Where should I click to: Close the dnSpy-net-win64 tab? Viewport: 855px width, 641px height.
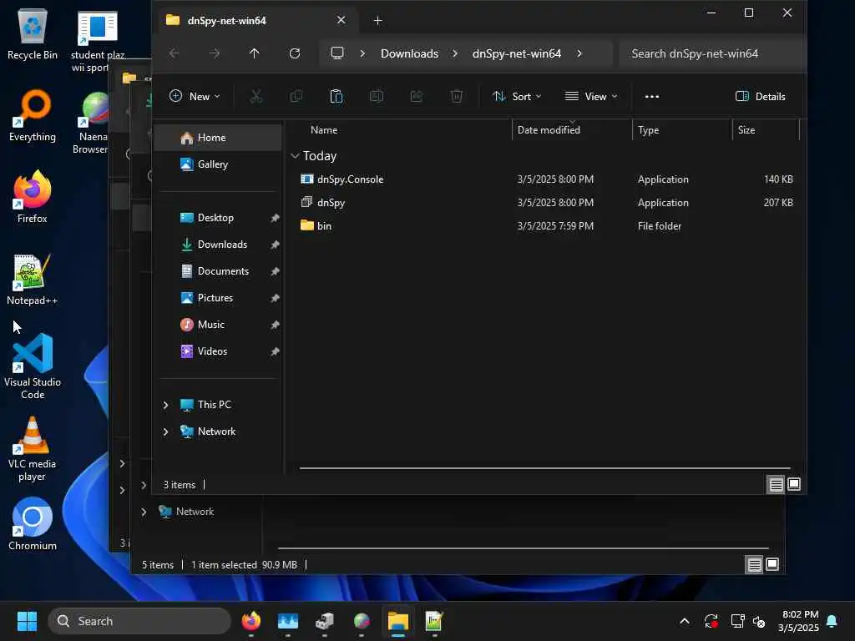pyautogui.click(x=341, y=20)
